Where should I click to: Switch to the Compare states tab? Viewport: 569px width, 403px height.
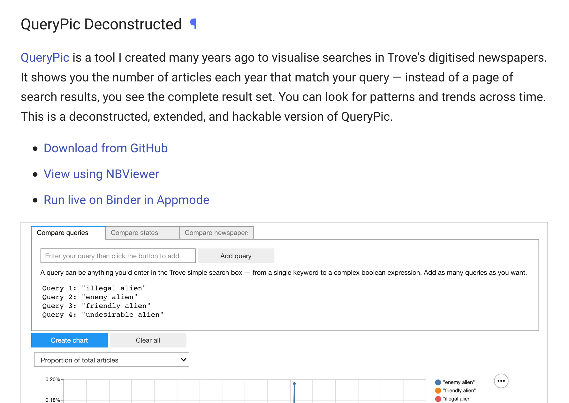[142, 233]
